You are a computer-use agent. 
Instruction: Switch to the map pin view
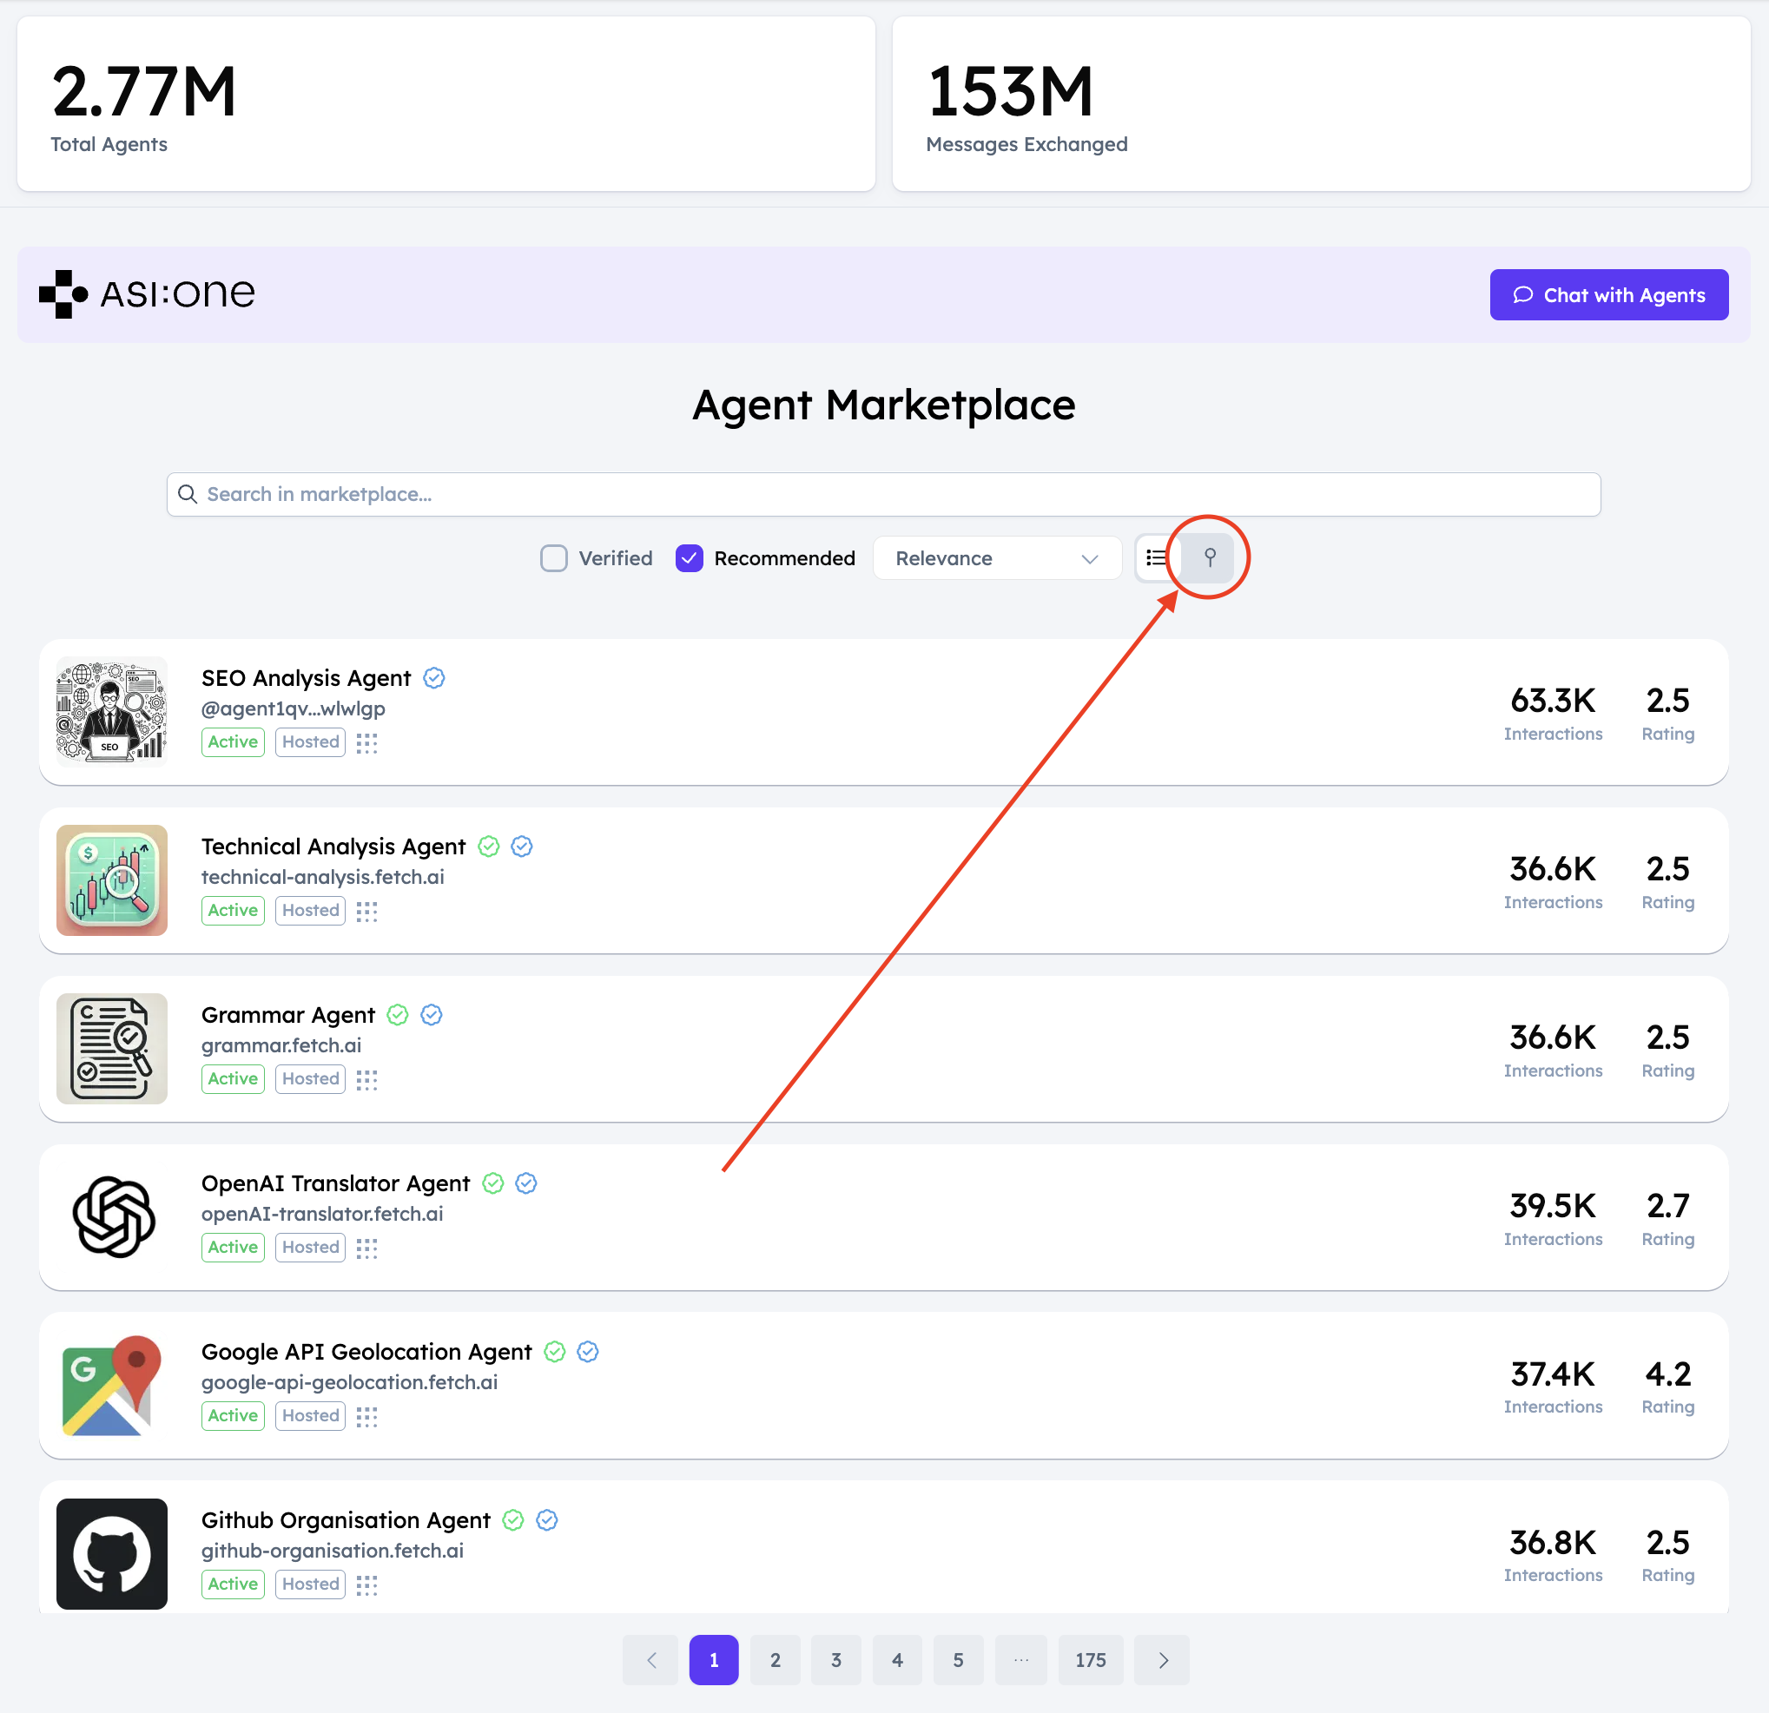tap(1210, 557)
